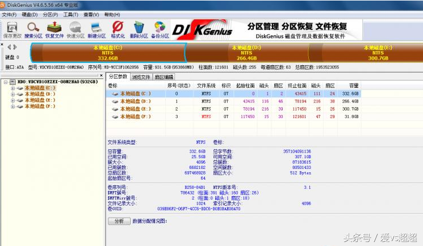The width and height of the screenshot is (423, 246).
Task: Close the disk map panel with X
Action: click(2, 44)
